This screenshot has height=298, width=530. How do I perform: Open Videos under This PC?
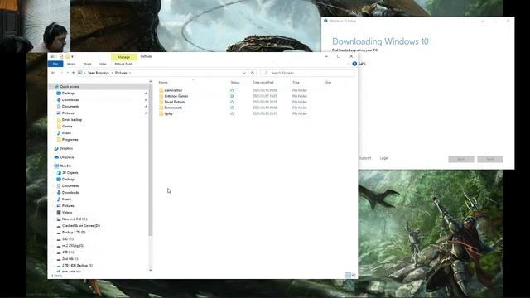click(67, 213)
